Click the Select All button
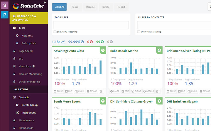The height and width of the screenshot is (131, 211). click(x=60, y=7)
